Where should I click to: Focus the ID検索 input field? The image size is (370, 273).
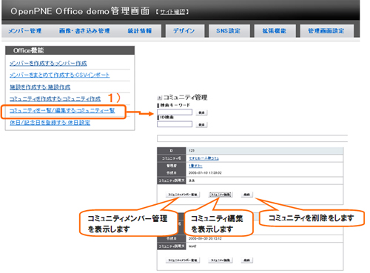pyautogui.click(x=175, y=124)
